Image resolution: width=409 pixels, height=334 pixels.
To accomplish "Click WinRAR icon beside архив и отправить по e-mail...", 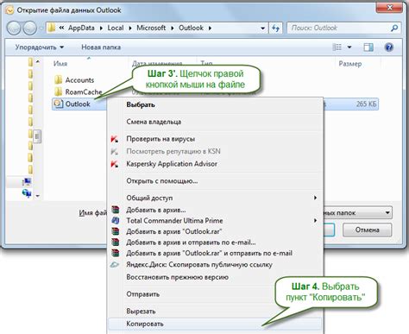I will pos(115,243).
